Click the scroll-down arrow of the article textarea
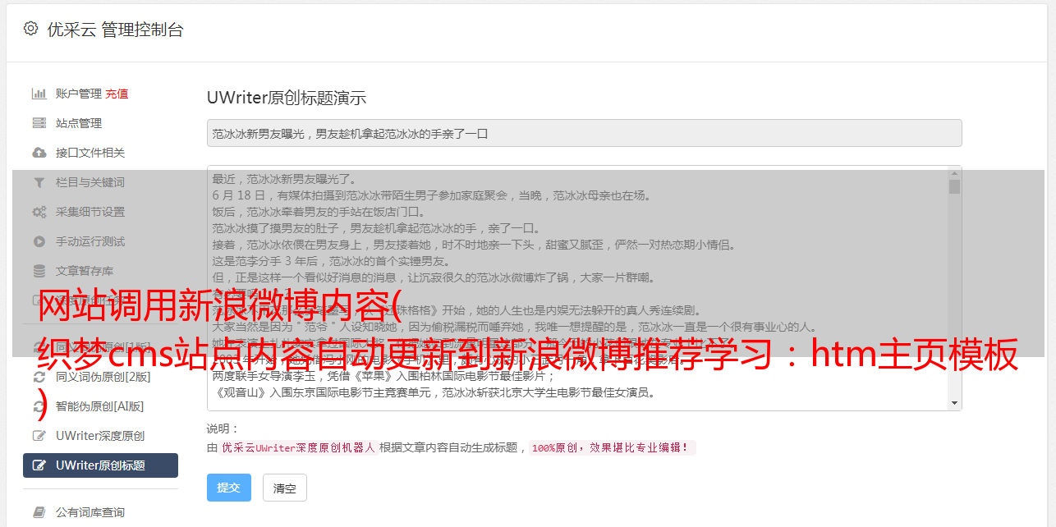Image resolution: width=1056 pixels, height=527 pixels. [954, 403]
